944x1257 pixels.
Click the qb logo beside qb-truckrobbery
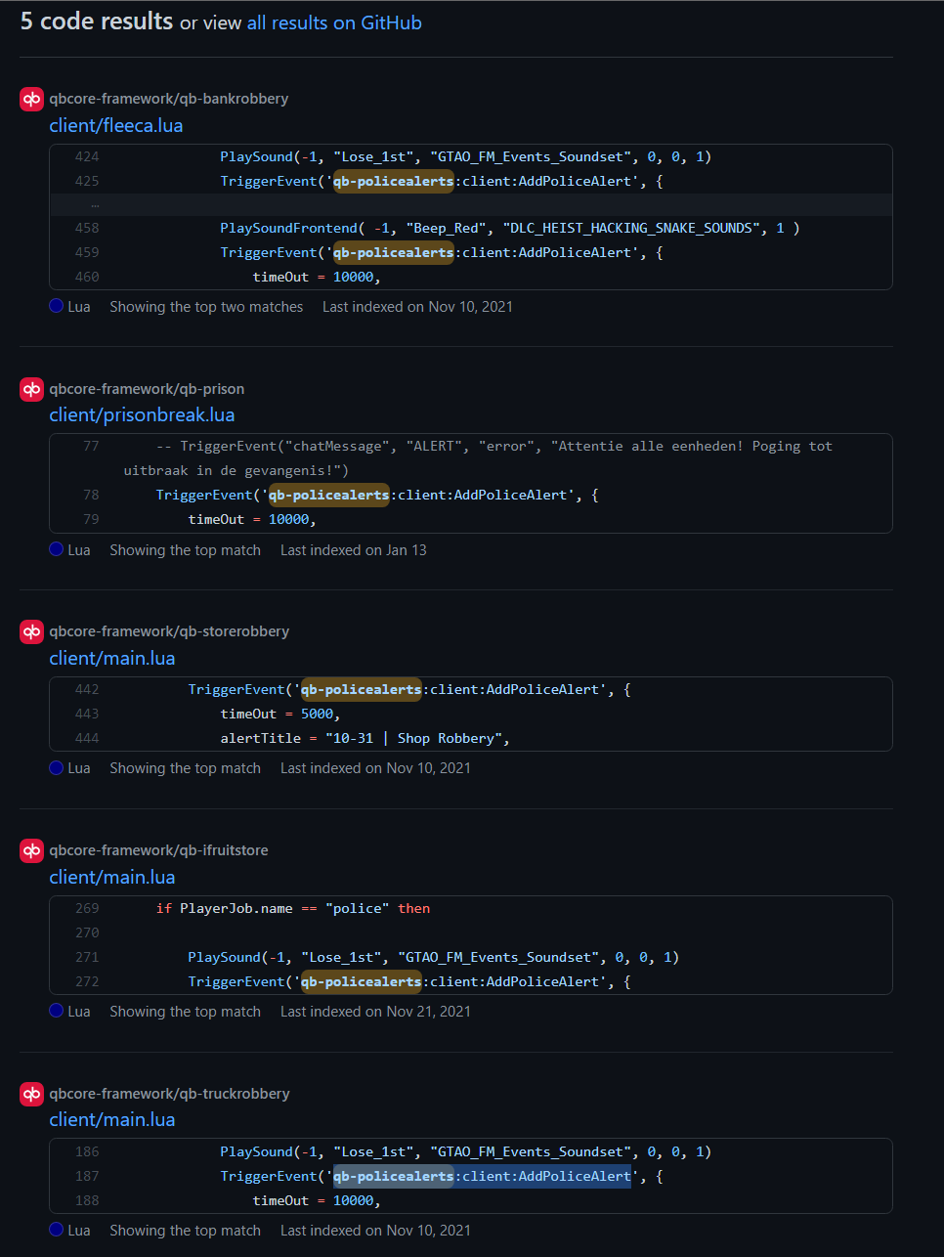(x=30, y=1093)
